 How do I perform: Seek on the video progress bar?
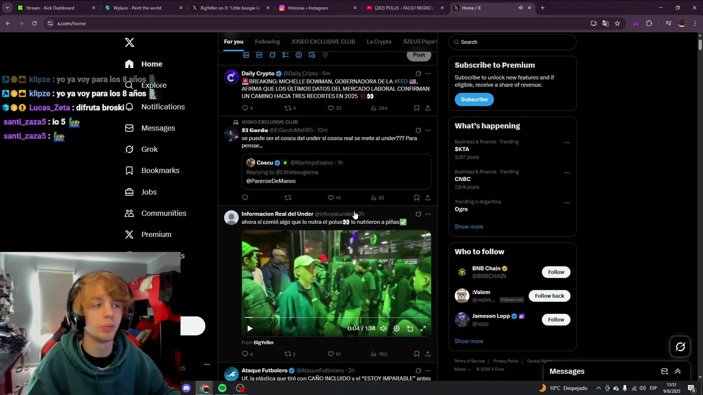point(336,318)
